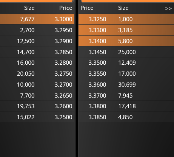
Task: Click the ask Size column header
Action: (123, 8)
